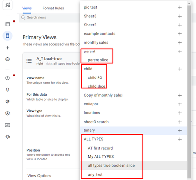This screenshot has height=180, width=196.
Task: Open the Data tables sidebar icon
Action: pyautogui.click(x=8, y=24)
